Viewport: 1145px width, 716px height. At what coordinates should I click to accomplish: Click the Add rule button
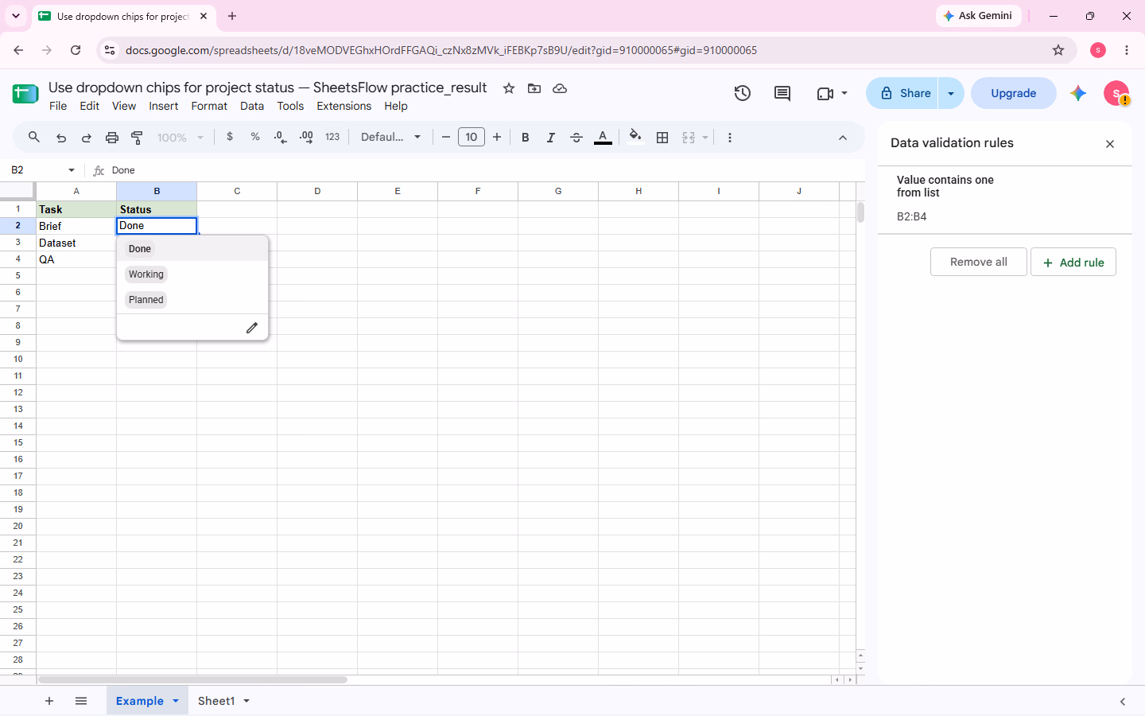click(x=1073, y=262)
